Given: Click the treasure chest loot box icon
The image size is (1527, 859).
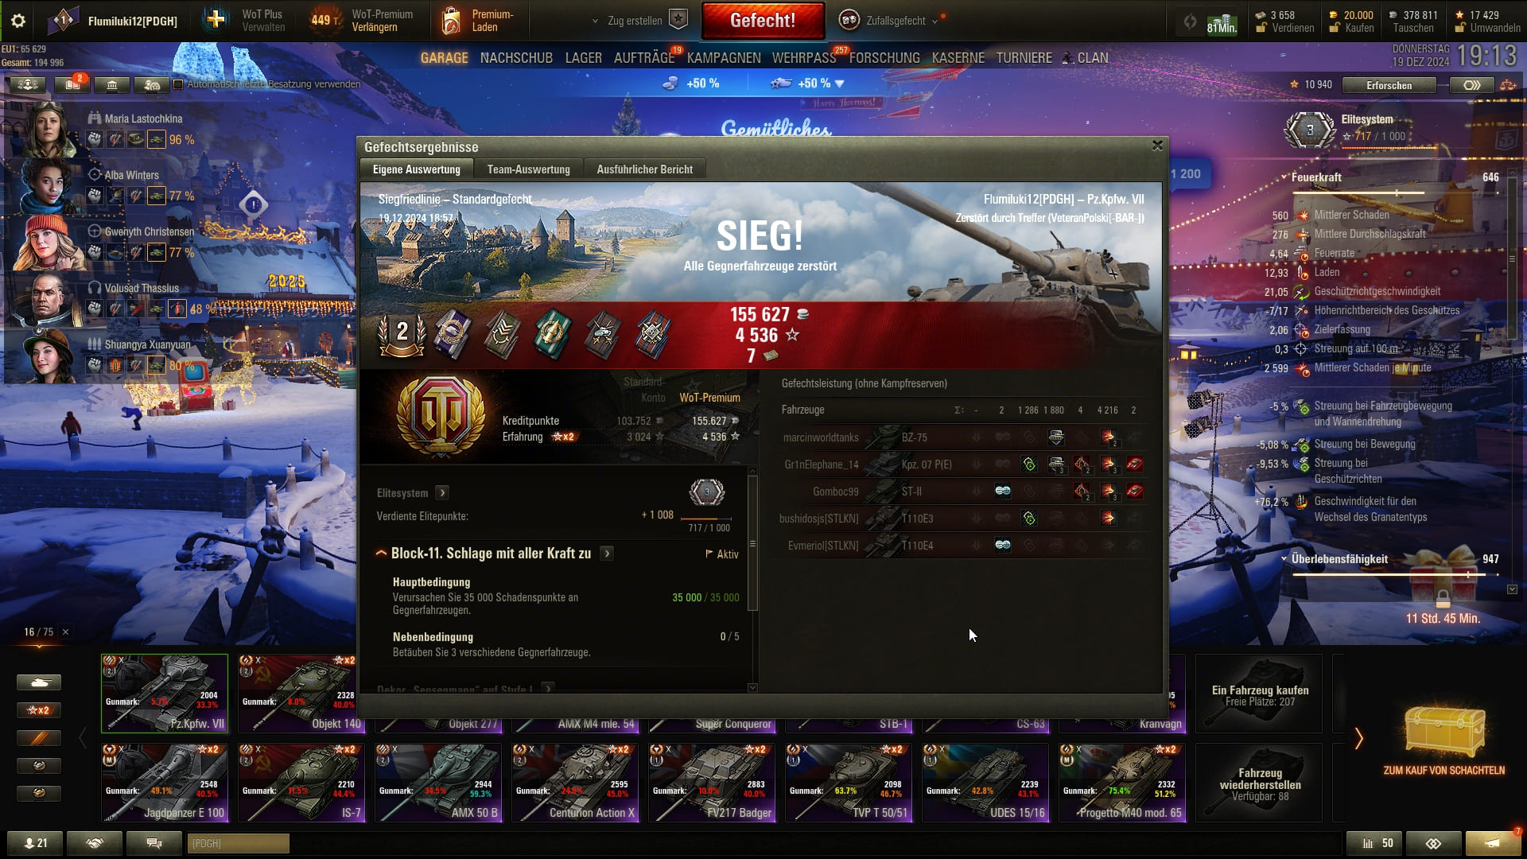Looking at the screenshot, I should (x=1443, y=730).
